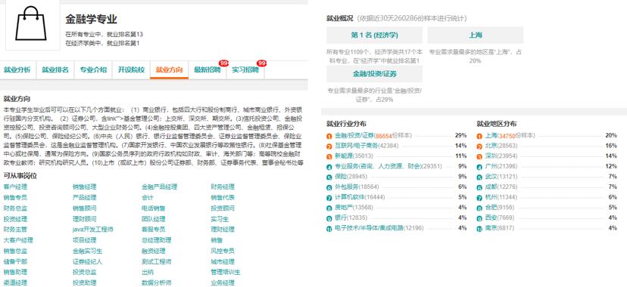
Task: Click rank 5 badge beside 保险
Action: pos(329,177)
